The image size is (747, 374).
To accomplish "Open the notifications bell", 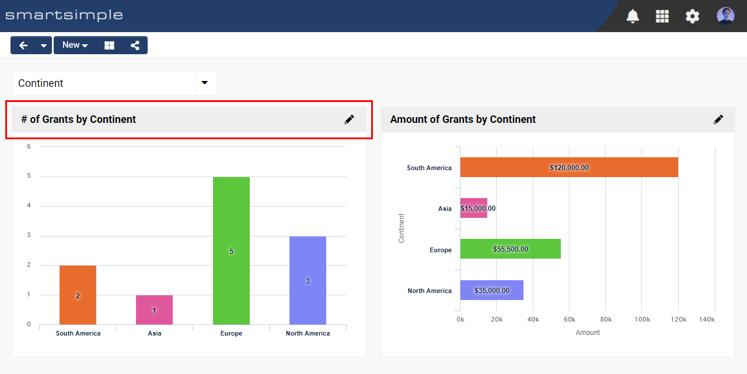I will (633, 16).
